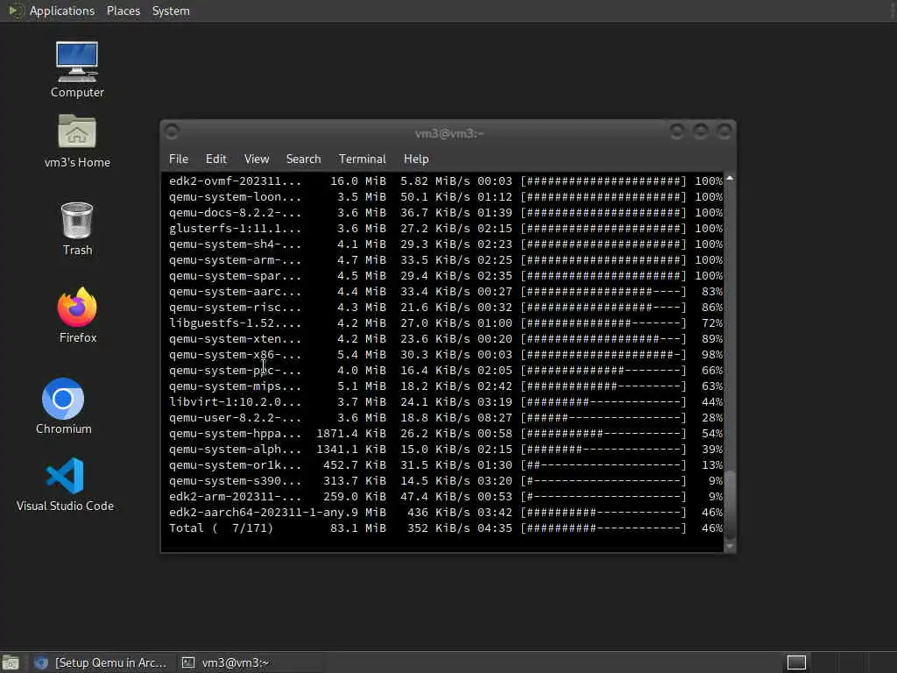897x673 pixels.
Task: Open the System menu
Action: coord(171,11)
